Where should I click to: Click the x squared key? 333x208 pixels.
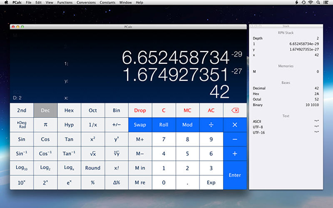93,139
